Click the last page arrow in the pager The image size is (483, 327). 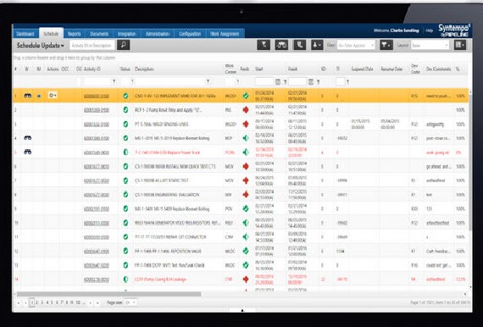pos(97,303)
